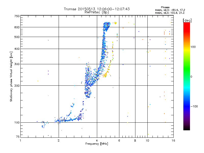
Task: Click the '200' y-axis tick label
Action: click(17, 86)
